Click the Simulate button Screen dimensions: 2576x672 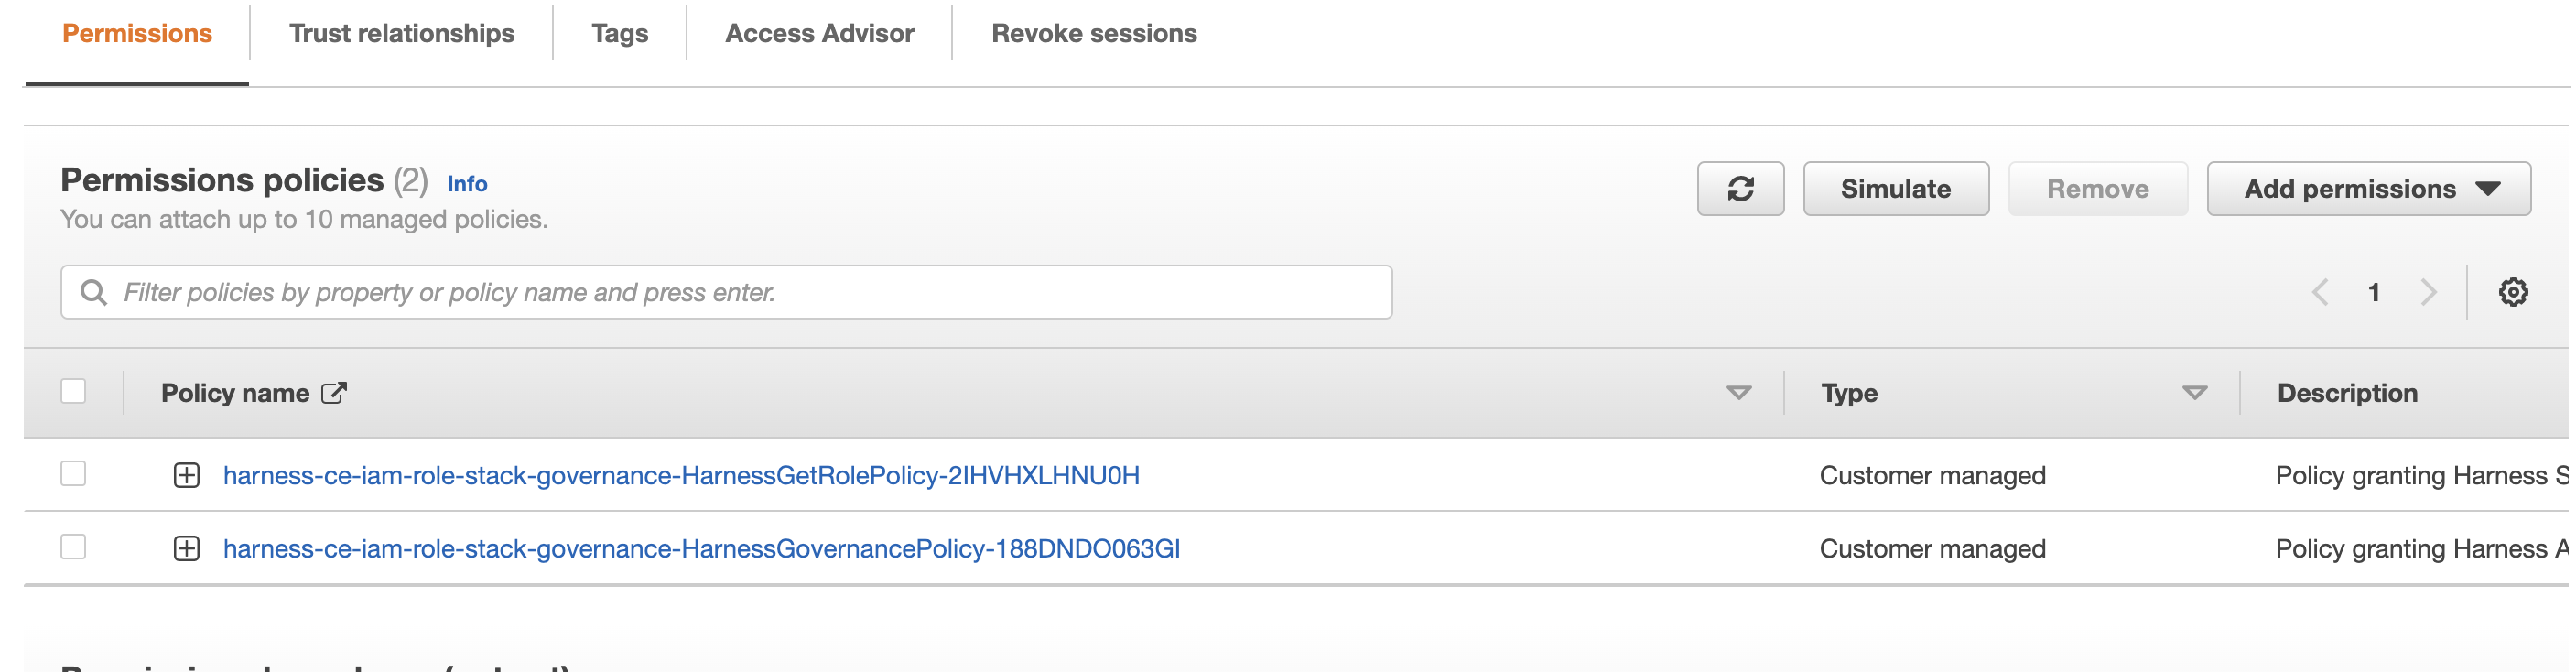point(1895,189)
